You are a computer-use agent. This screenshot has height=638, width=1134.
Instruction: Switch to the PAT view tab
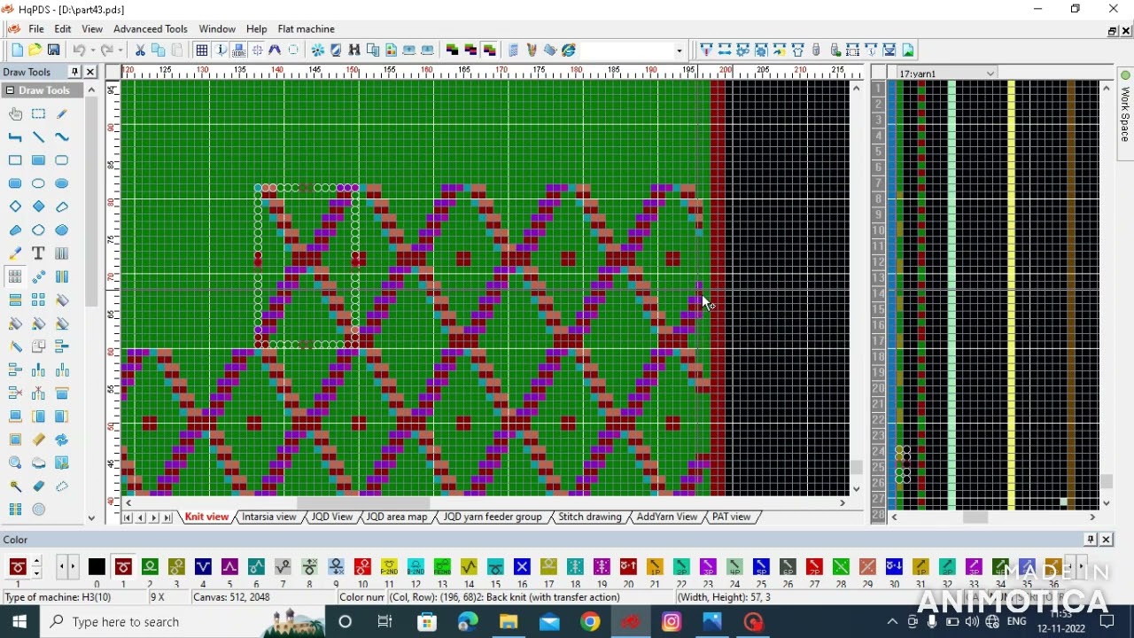point(731,517)
